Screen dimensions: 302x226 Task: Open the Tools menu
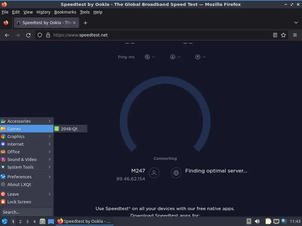[85, 12]
